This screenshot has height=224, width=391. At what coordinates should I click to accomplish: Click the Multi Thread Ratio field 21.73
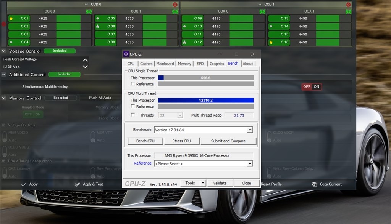(x=239, y=115)
